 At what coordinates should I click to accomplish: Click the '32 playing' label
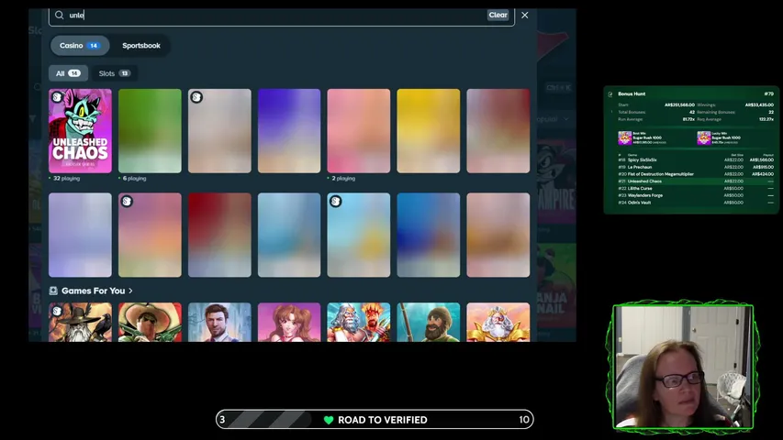(66, 178)
